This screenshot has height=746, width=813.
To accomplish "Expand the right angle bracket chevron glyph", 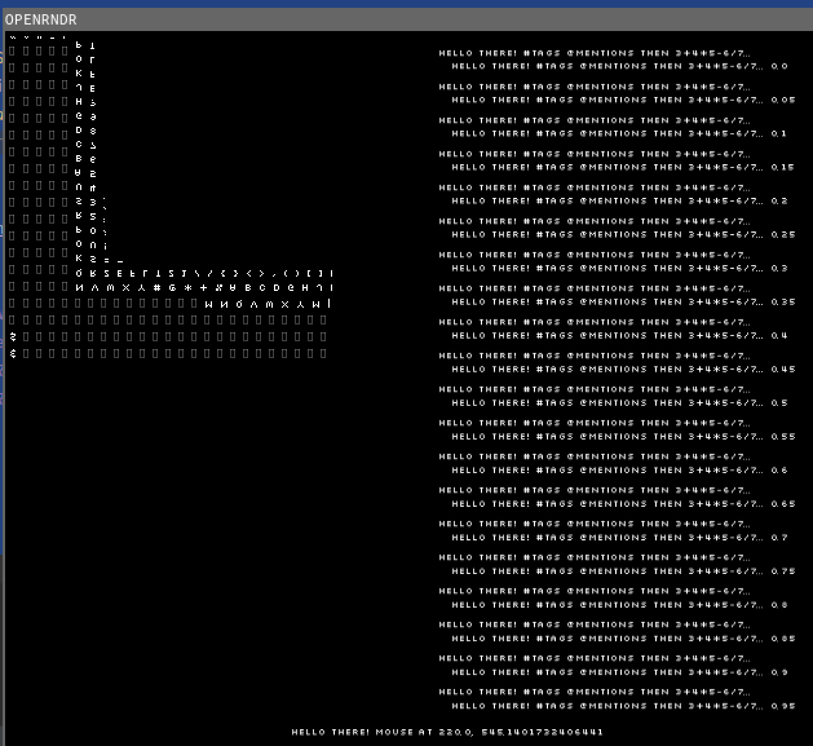I will click(262, 274).
